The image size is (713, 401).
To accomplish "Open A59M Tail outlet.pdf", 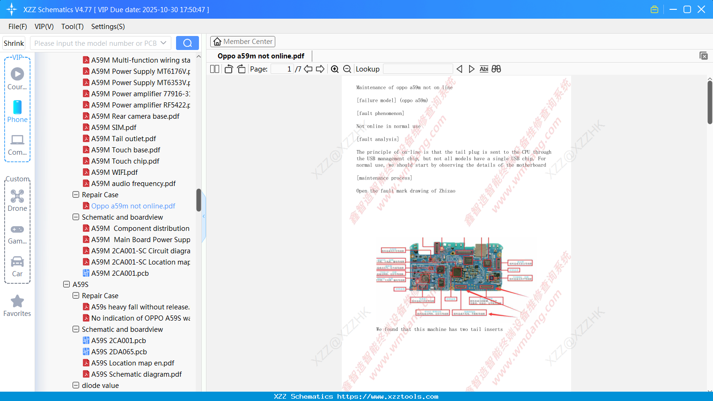I will click(x=124, y=139).
